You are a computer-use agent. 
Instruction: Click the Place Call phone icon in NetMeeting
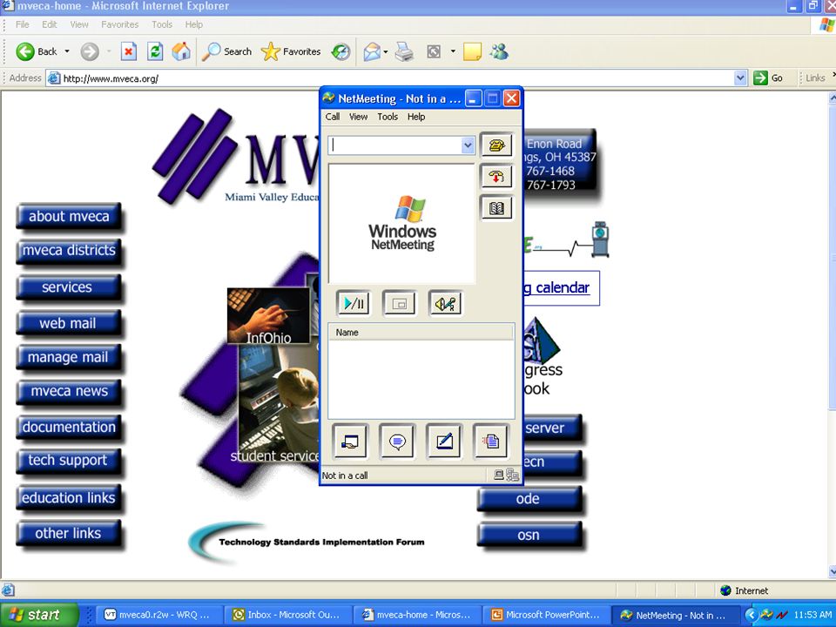pos(496,145)
